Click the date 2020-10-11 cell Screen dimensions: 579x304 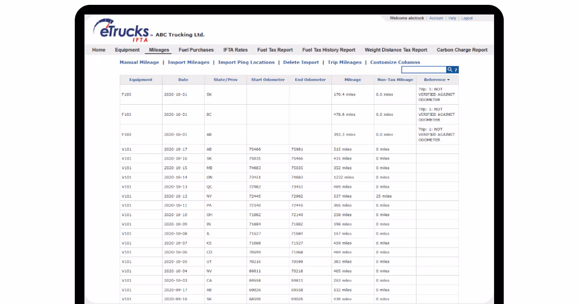coord(183,206)
